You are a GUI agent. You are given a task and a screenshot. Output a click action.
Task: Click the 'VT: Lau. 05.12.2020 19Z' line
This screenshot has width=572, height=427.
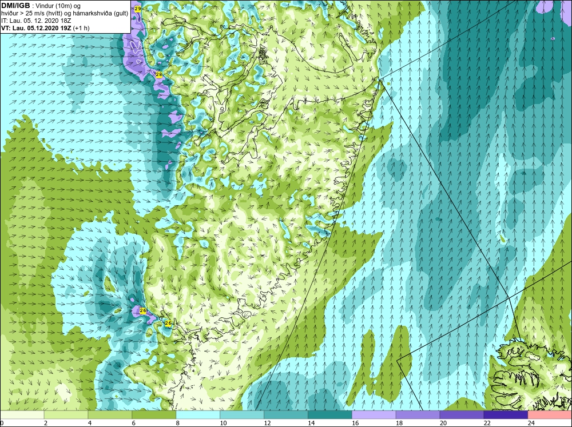click(36, 28)
